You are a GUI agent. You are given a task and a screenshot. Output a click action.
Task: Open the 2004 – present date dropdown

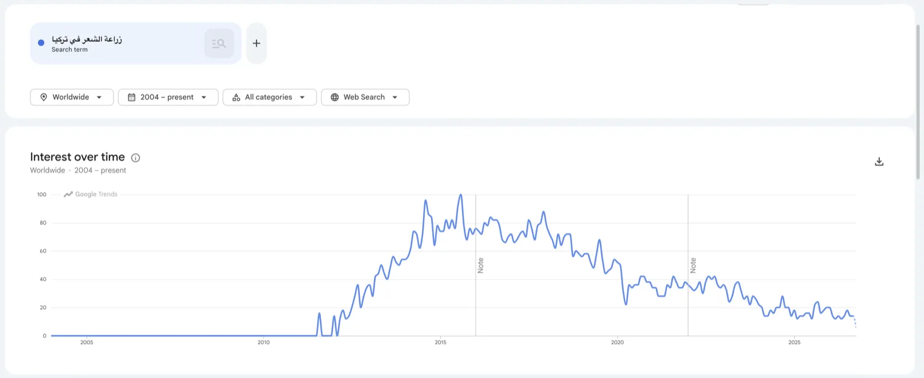pos(168,97)
